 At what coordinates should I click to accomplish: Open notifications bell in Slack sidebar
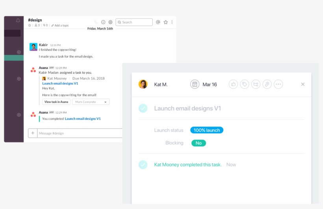click(18, 21)
